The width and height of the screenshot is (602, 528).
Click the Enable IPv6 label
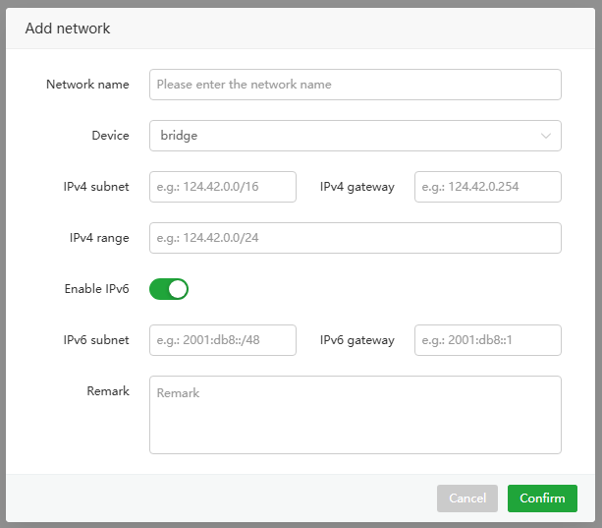point(96,289)
